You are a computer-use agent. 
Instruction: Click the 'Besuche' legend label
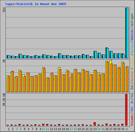132,62
